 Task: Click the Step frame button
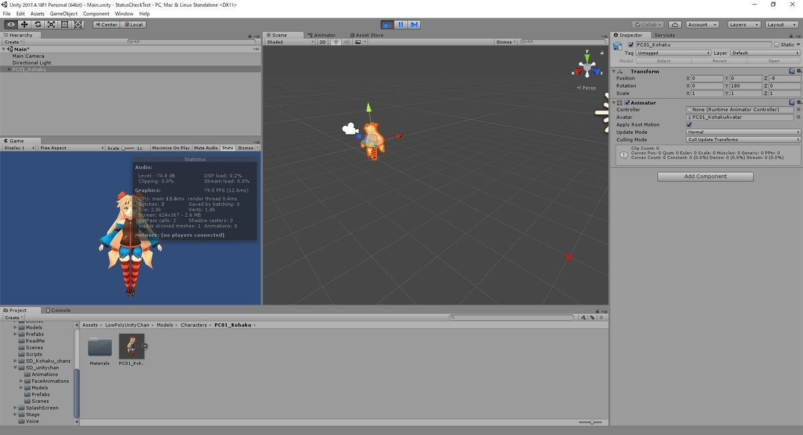coord(414,25)
